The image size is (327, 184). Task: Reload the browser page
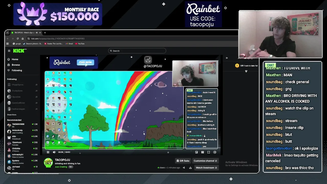(x=18, y=39)
